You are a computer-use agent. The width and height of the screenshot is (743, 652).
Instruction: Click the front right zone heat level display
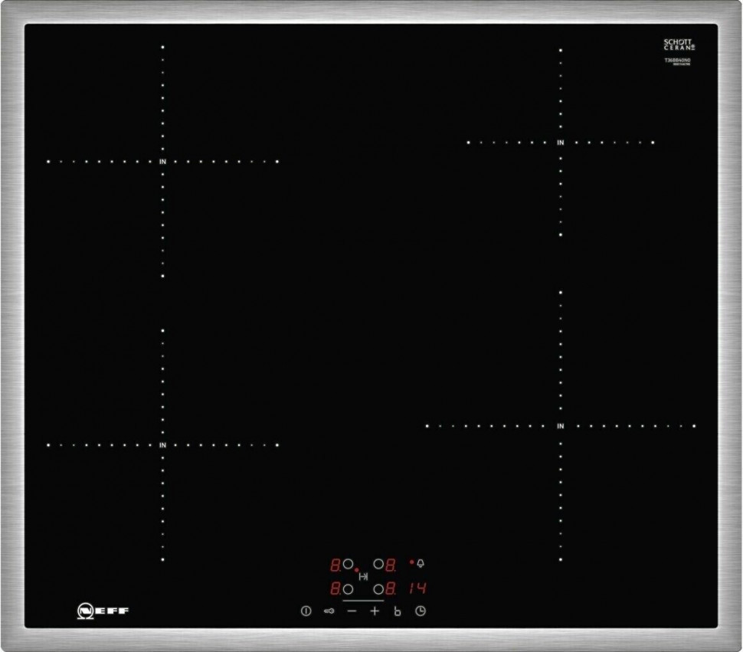click(391, 589)
